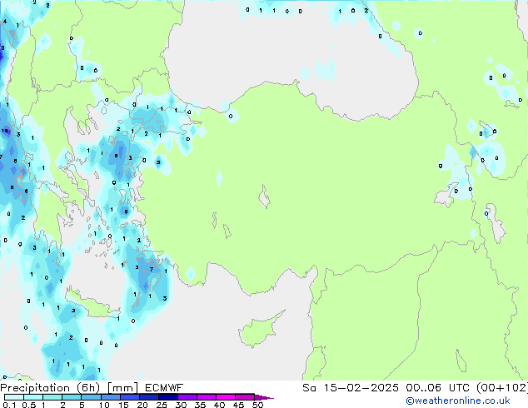Click the '4' precipitation value on map
This screenshot has width=528, height=408.
click(x=5, y=21)
